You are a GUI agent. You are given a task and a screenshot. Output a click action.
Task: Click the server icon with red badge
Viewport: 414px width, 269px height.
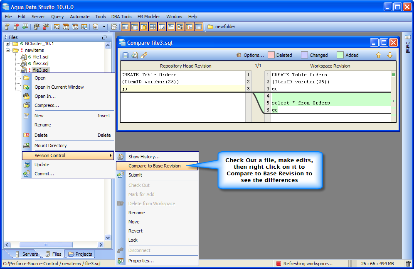pos(16,27)
